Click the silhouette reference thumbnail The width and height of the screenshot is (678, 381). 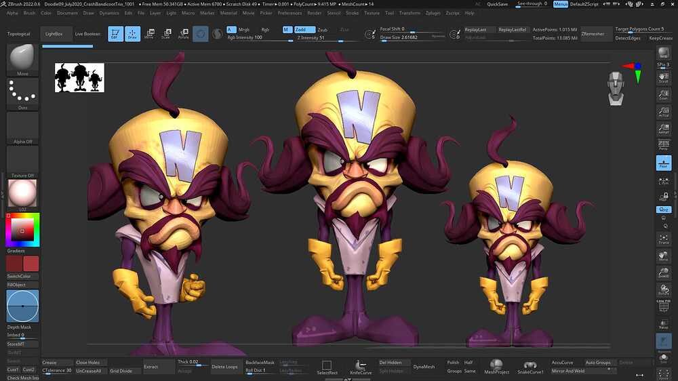[x=79, y=77]
